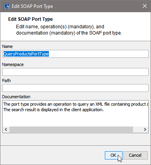151x165 pixels.
Task: Click the right arrow of the Documentation scrollbar
Action: pyautogui.click(x=145, y=130)
